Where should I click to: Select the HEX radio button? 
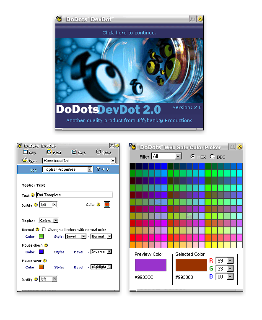(193, 156)
